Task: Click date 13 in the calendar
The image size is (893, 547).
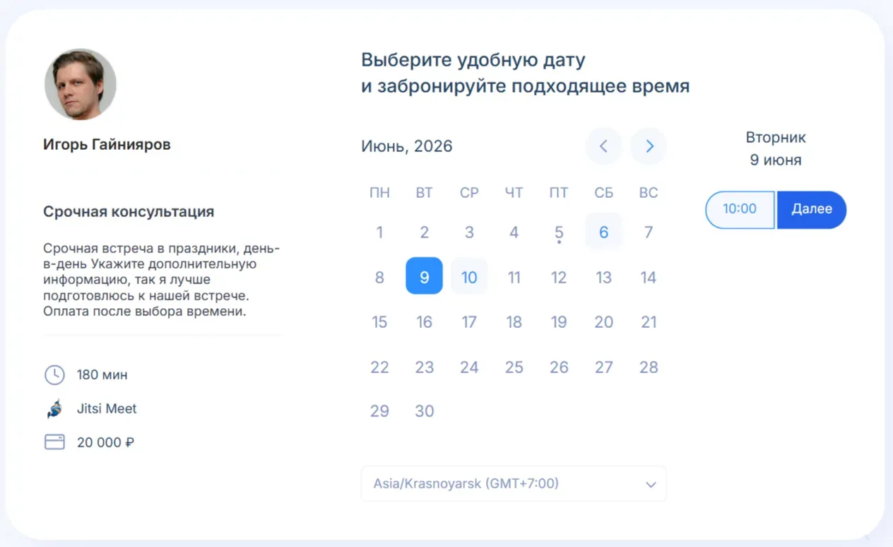Action: (603, 277)
